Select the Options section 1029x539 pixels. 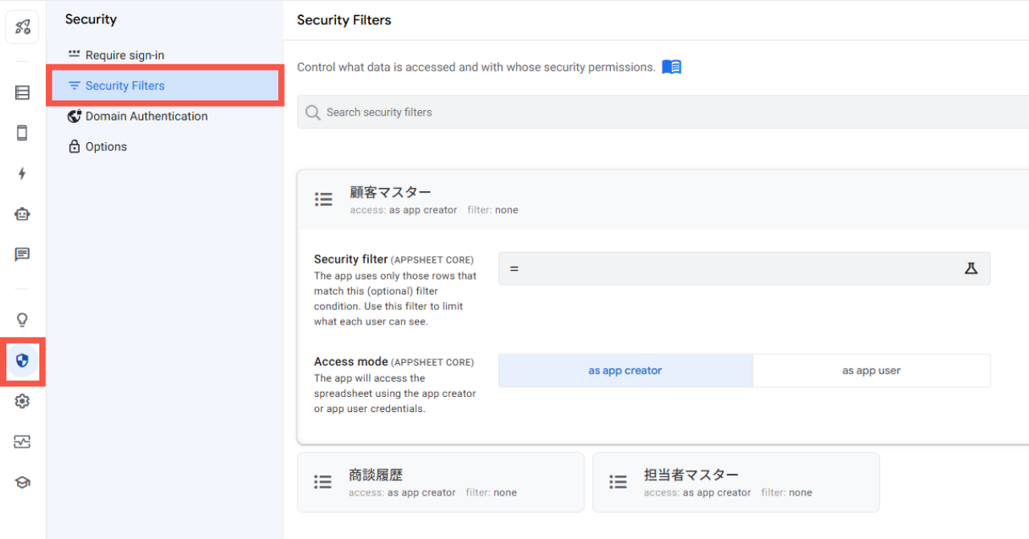tap(105, 146)
